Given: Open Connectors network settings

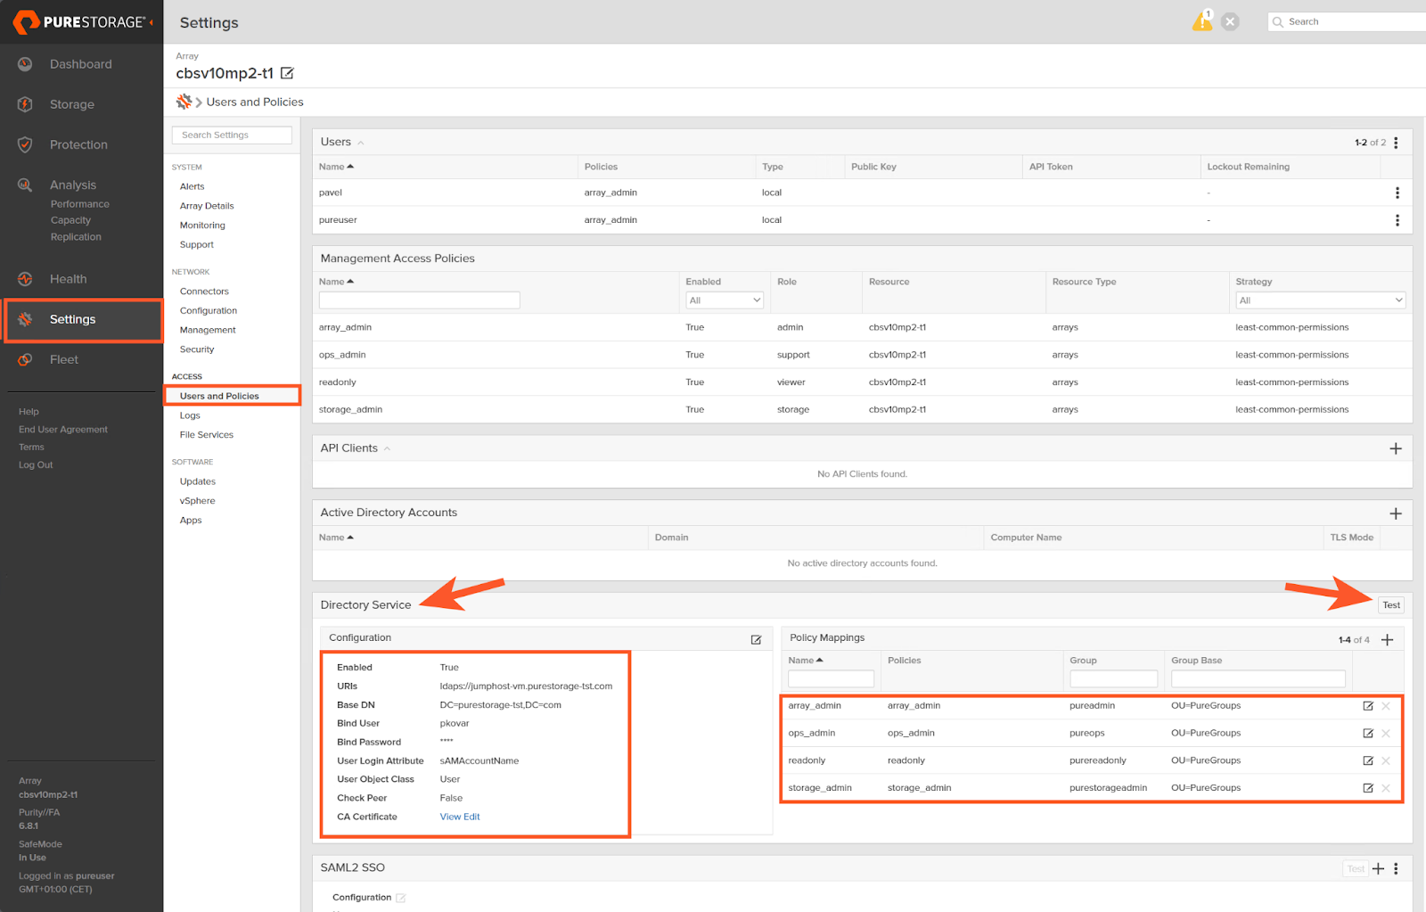Looking at the screenshot, I should tap(204, 292).
